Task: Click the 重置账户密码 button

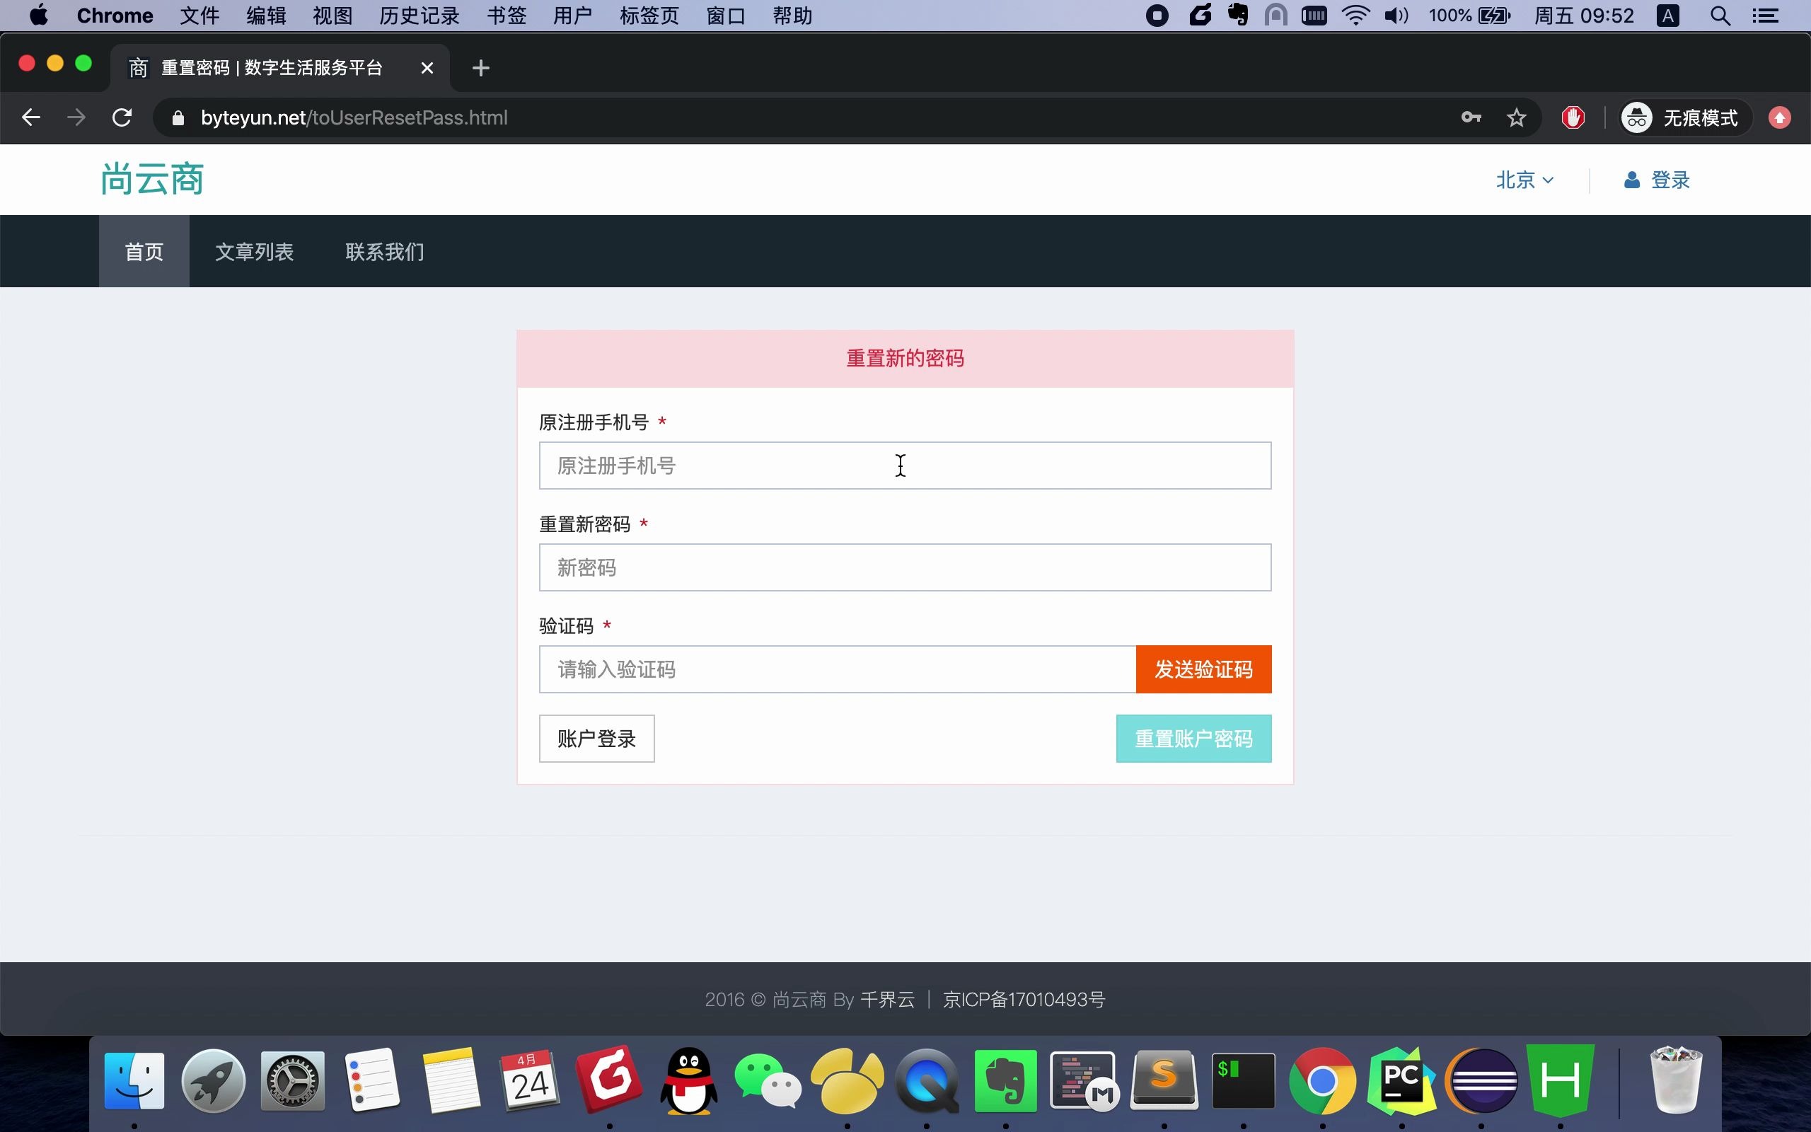Action: point(1193,738)
